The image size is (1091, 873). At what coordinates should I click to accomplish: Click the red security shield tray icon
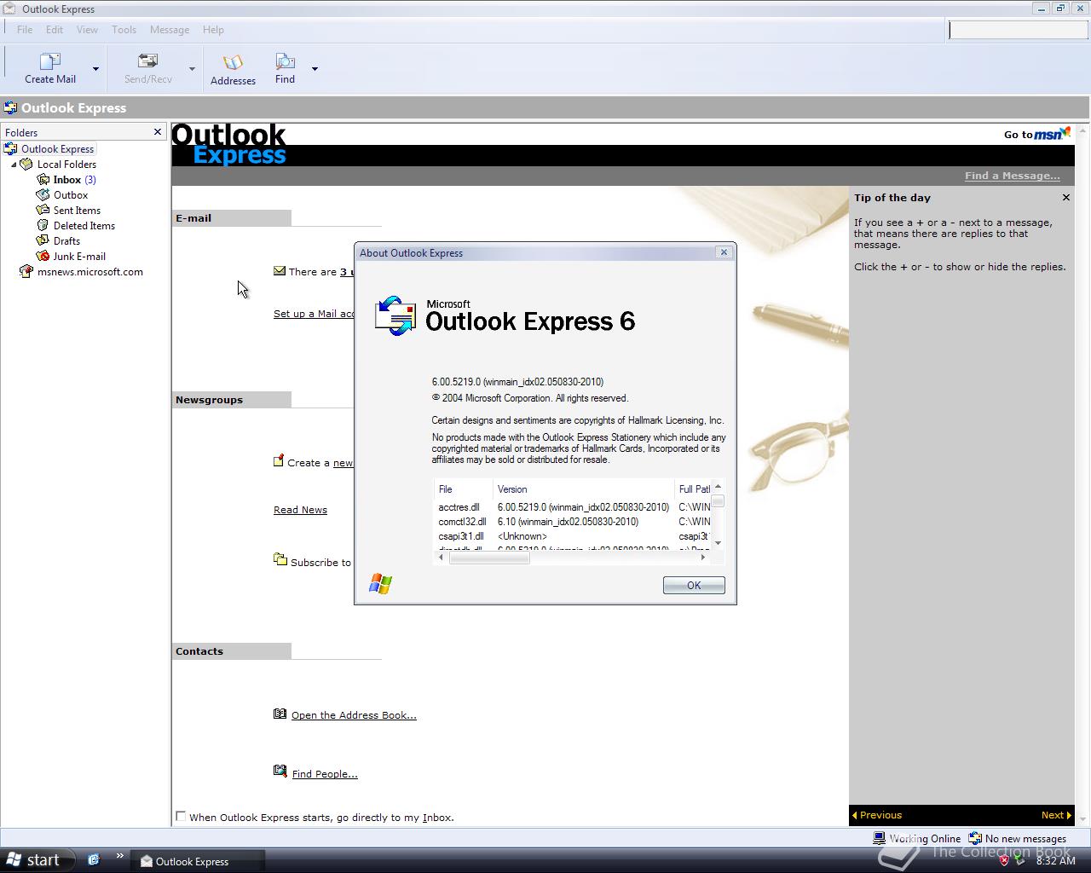pos(1004,860)
